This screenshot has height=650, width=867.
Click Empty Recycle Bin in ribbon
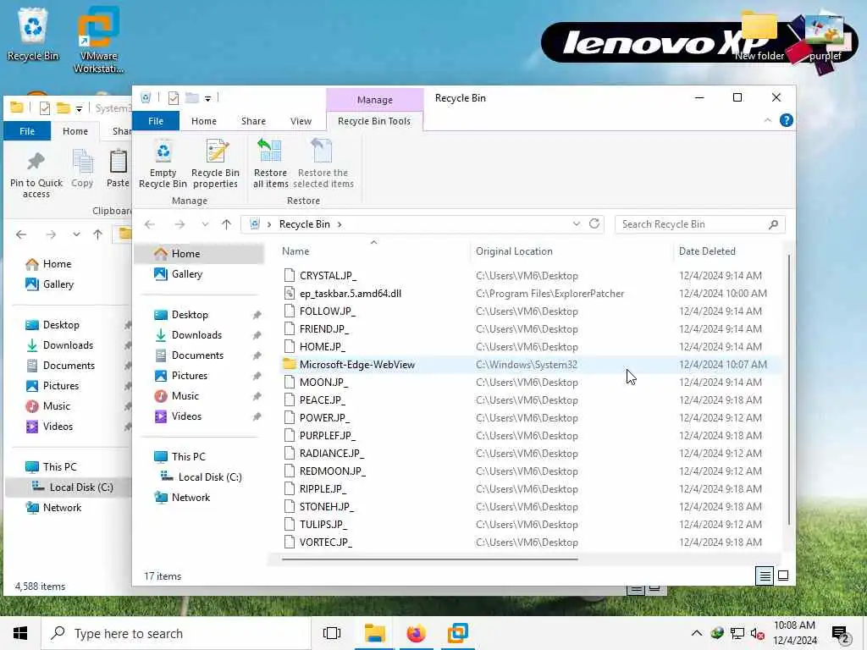click(x=163, y=163)
